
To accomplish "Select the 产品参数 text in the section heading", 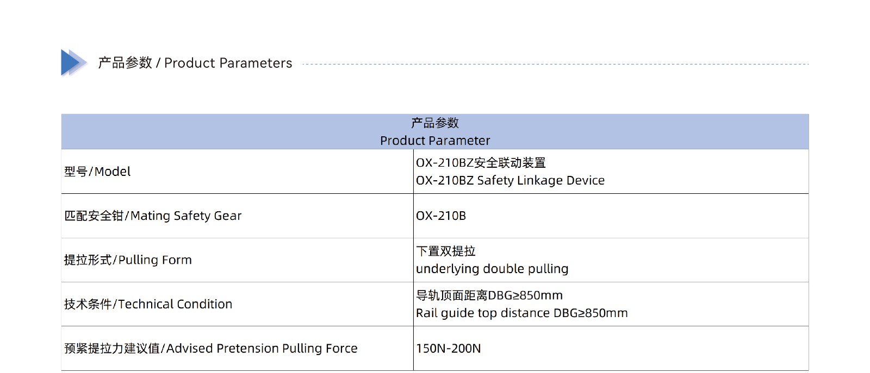I will [x=125, y=63].
